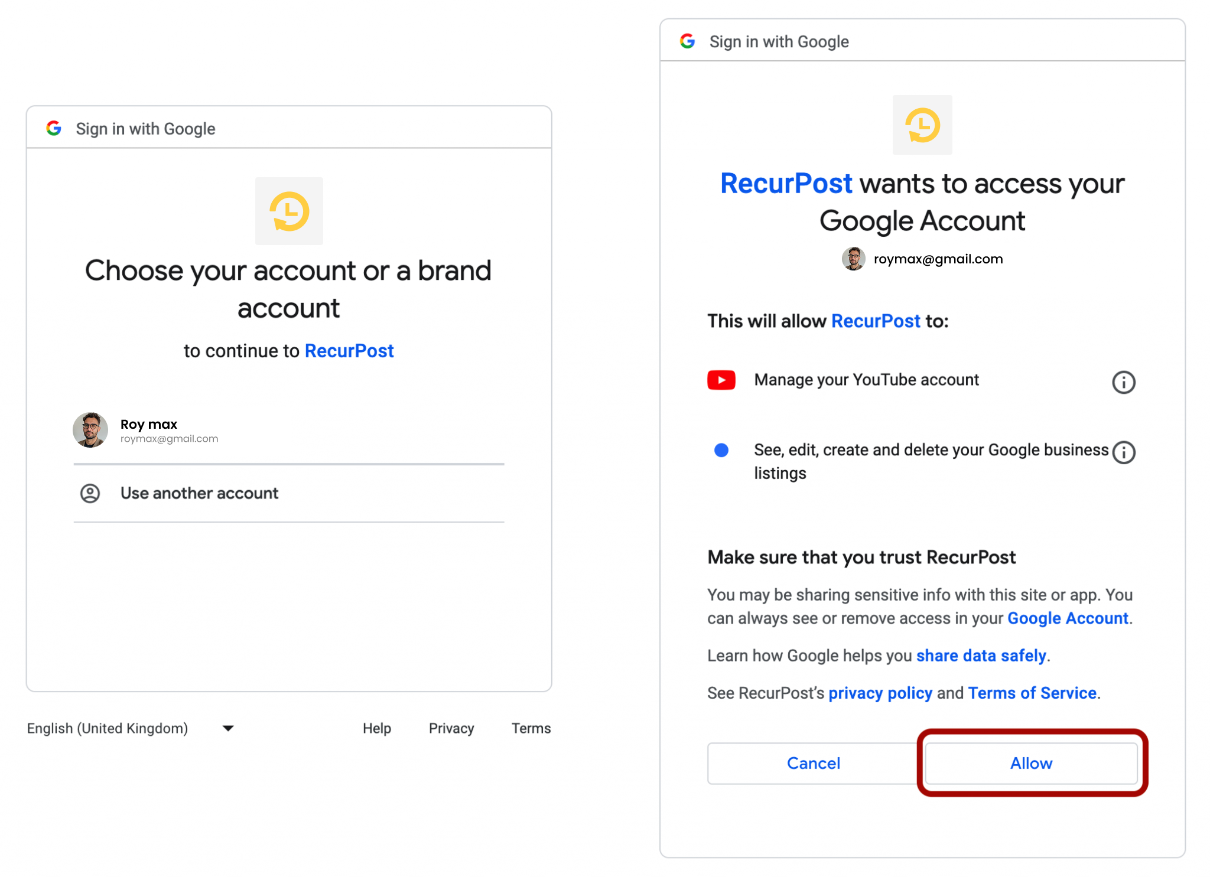The width and height of the screenshot is (1210, 877).
Task: Click roymax@gmail.com text in consent dialog
Action: (x=938, y=259)
